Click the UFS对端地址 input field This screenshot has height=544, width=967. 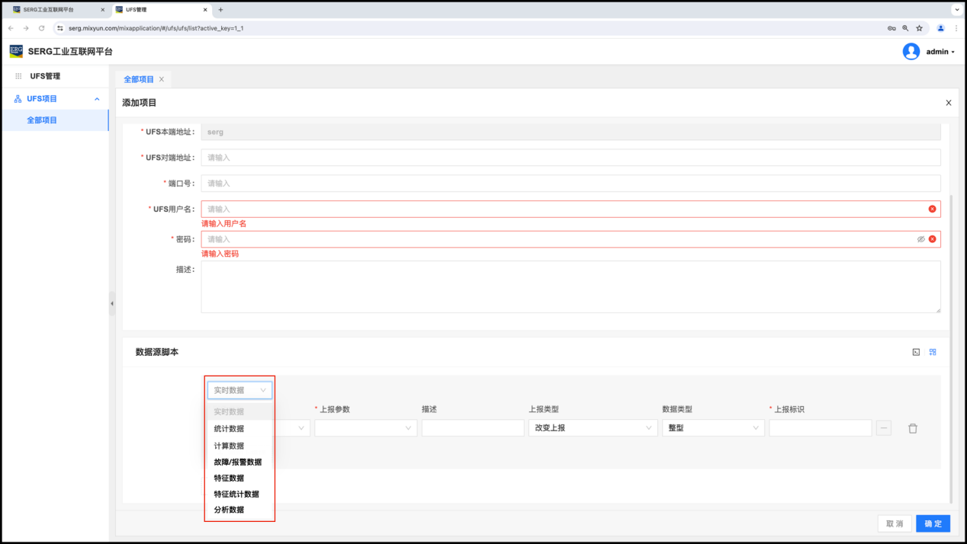(x=570, y=158)
